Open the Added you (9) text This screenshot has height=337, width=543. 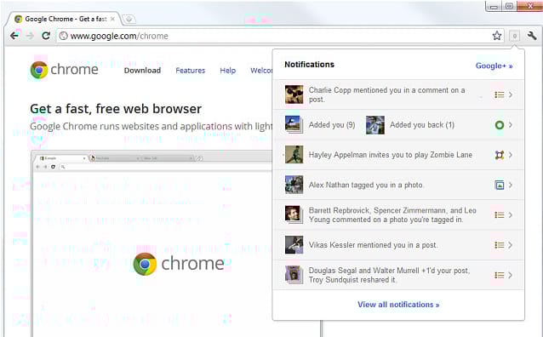(332, 125)
